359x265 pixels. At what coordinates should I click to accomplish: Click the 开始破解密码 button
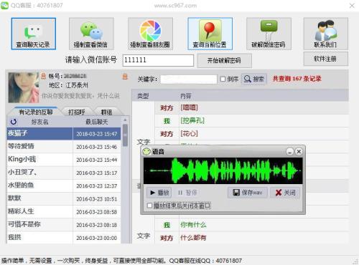pos(224,61)
